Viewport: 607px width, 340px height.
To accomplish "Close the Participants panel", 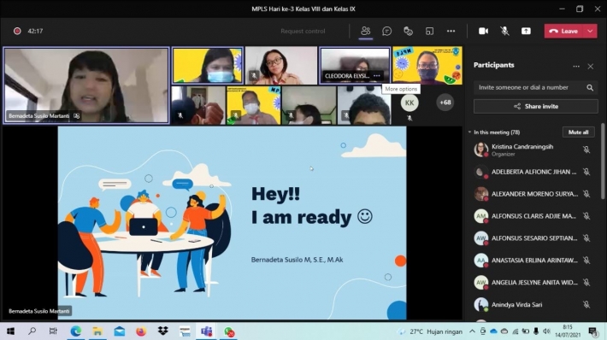I will pos(591,67).
